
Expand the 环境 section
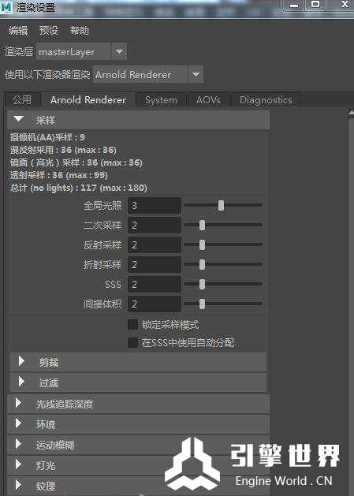(x=138, y=424)
